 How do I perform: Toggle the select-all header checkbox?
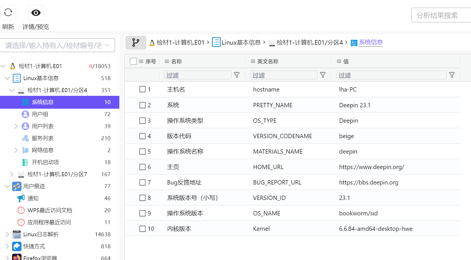(x=133, y=61)
